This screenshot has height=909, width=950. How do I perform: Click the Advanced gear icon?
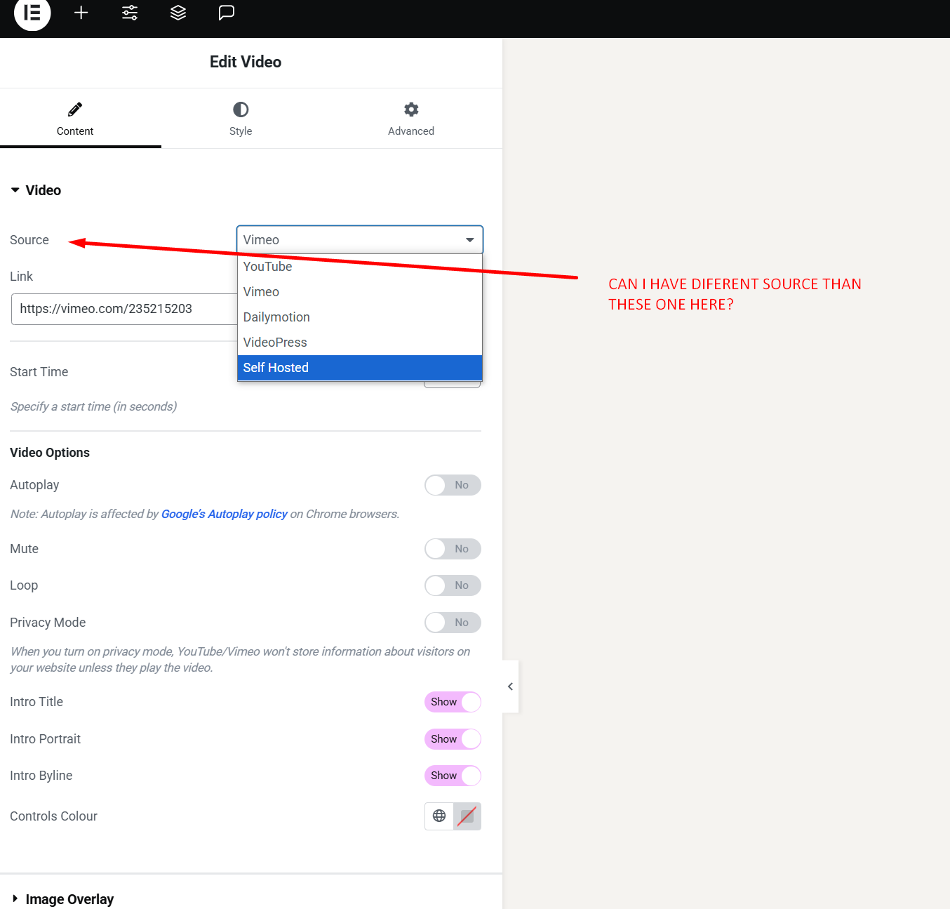pos(411,110)
